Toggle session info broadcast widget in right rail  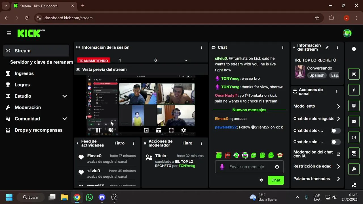(x=354, y=137)
